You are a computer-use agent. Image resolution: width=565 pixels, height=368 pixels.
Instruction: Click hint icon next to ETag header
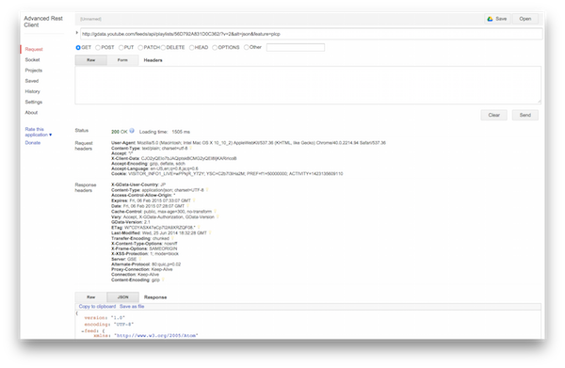[x=199, y=227]
